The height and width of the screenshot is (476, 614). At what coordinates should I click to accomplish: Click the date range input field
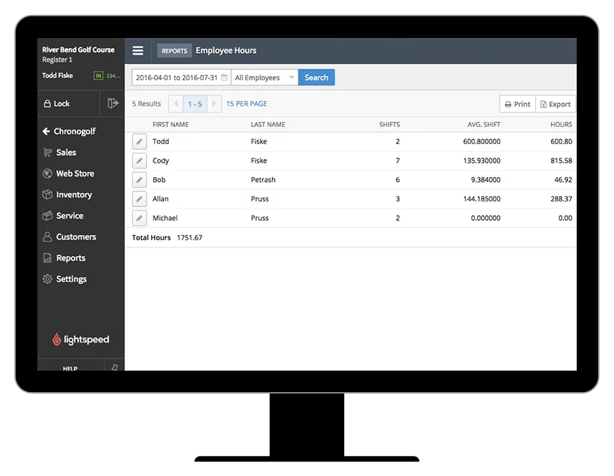pos(181,77)
